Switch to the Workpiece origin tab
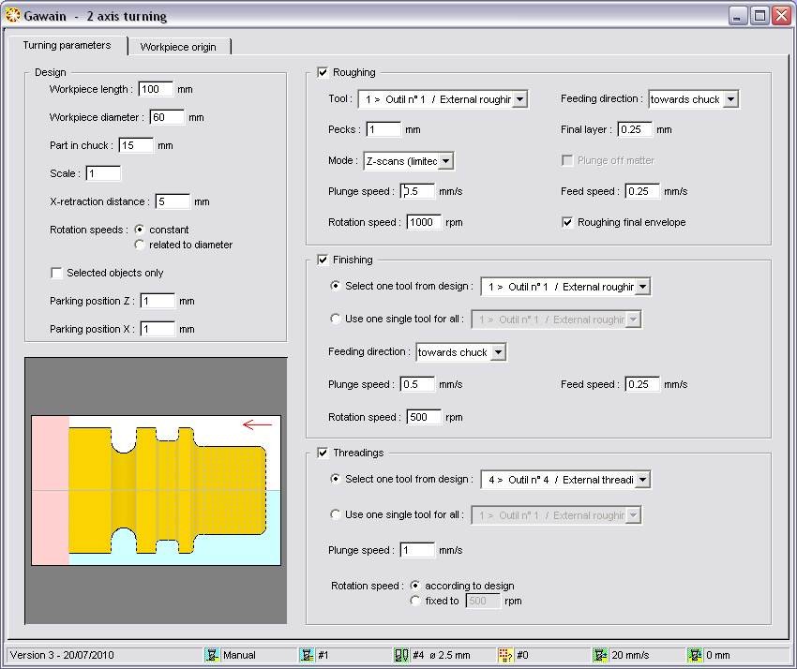This screenshot has width=797, height=669. pyautogui.click(x=178, y=47)
